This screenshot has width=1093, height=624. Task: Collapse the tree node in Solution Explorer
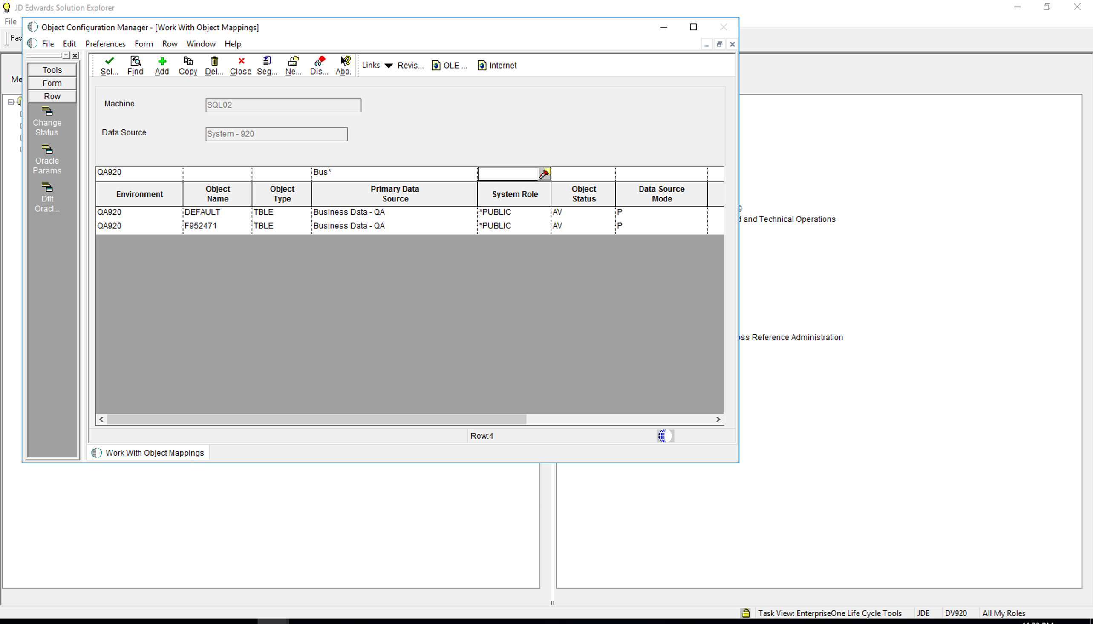[x=11, y=102]
